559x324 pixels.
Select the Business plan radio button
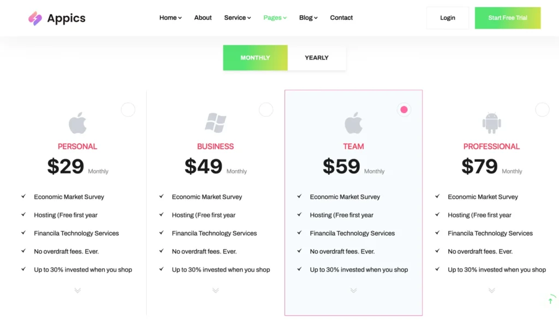[x=266, y=110]
